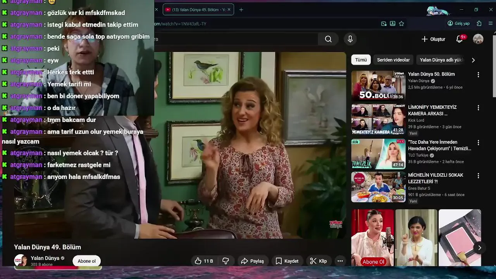Click the Yalan Dünya 50. Bölüm title
496x279 pixels.
pyautogui.click(x=431, y=74)
